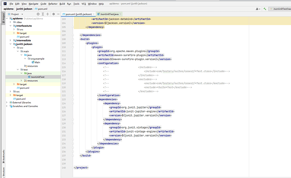Open the Refactor menu
This screenshot has width=291, height=178.
point(53,4)
